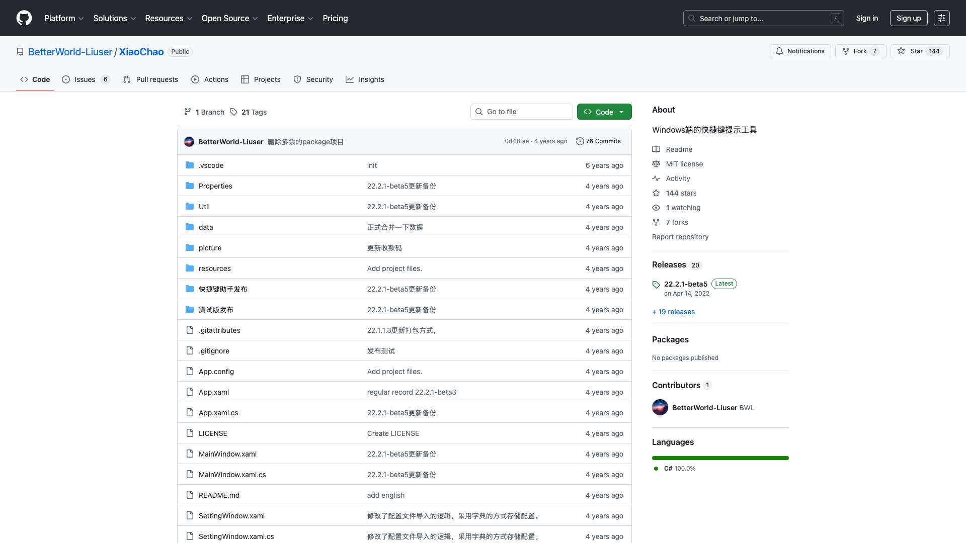This screenshot has height=543, width=966.
Task: Open the MainWindow.xaml.cs file
Action: (232, 475)
